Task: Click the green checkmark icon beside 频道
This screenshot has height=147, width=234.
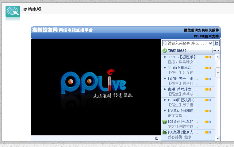Action: pos(165,51)
